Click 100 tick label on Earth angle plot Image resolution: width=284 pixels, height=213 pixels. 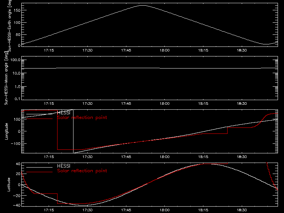pos(17,23)
